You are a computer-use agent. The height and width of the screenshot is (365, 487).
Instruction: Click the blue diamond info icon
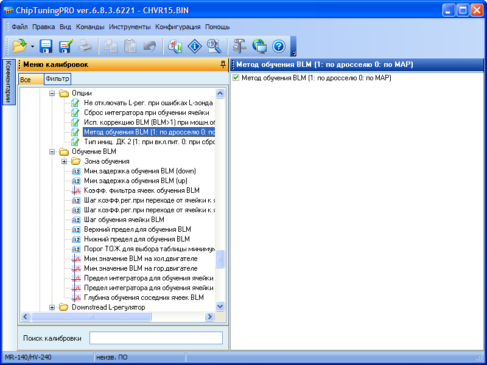point(194,46)
